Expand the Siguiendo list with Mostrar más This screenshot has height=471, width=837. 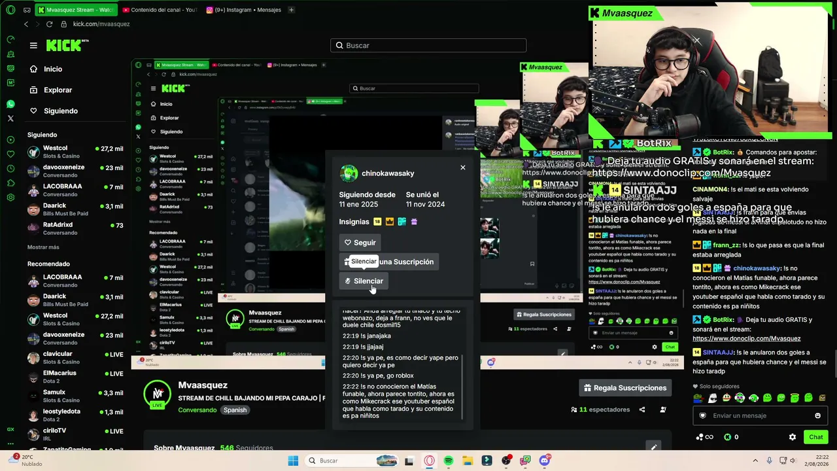[x=43, y=247]
